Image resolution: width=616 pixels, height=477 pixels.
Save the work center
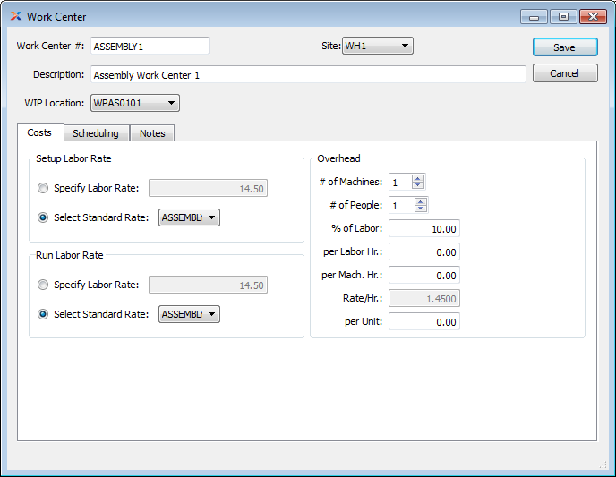(x=564, y=47)
